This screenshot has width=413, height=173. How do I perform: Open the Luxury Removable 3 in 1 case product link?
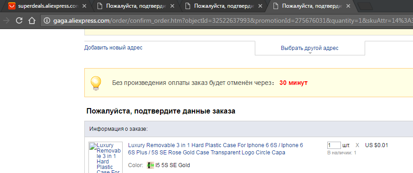coord(216,149)
